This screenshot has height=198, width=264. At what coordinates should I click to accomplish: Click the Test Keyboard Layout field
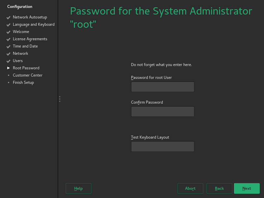162,146
